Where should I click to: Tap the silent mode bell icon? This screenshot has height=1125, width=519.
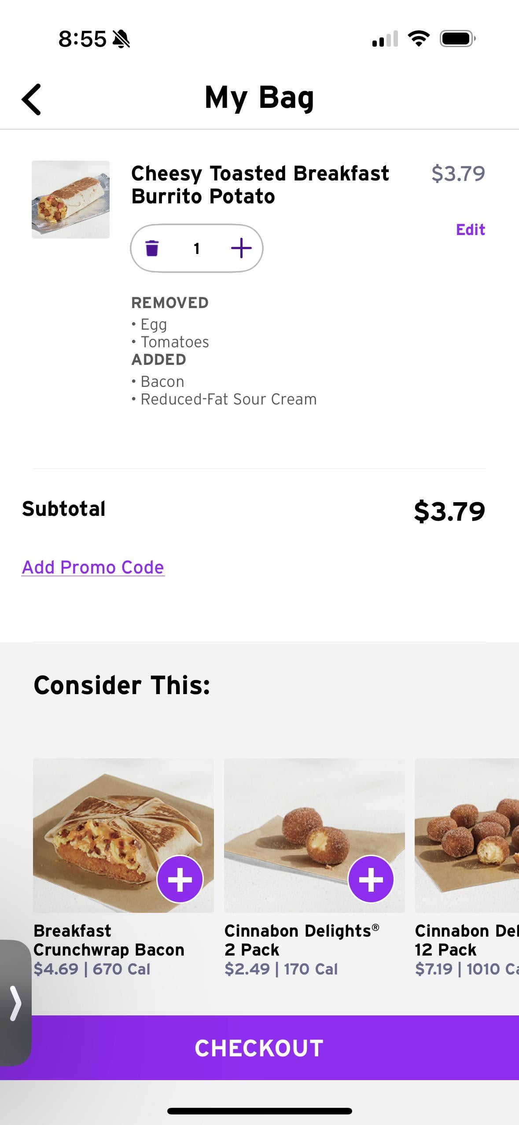tap(121, 39)
